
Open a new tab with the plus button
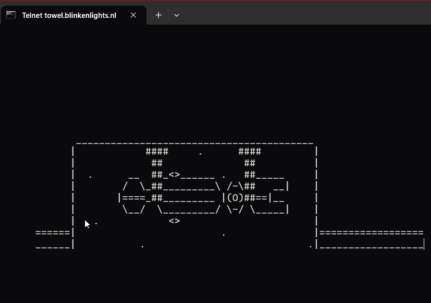pos(158,15)
